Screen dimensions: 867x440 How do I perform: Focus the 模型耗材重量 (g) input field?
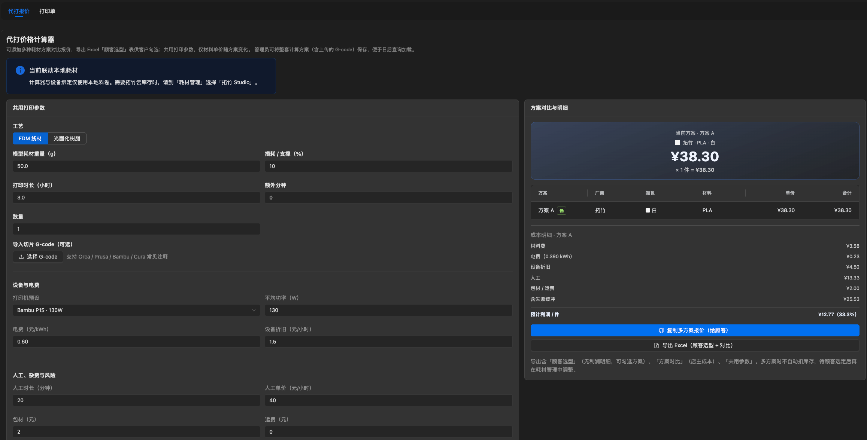tap(136, 166)
